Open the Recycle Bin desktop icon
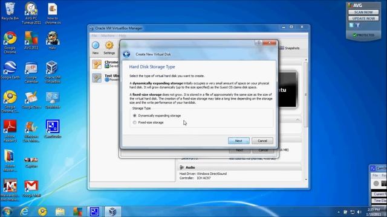Screen dimensions: 387x217 point(10,11)
